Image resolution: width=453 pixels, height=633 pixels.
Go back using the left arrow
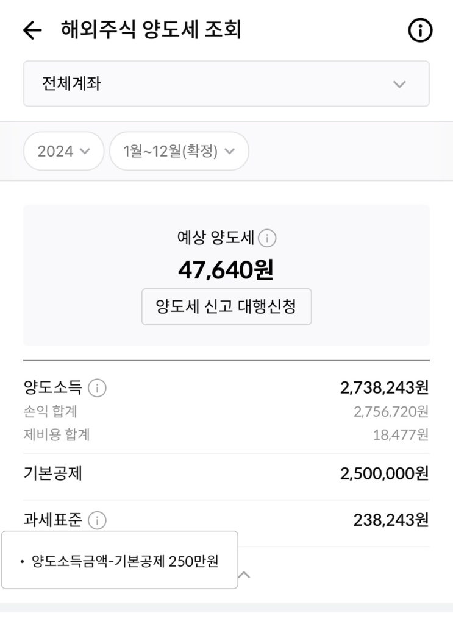pyautogui.click(x=32, y=30)
